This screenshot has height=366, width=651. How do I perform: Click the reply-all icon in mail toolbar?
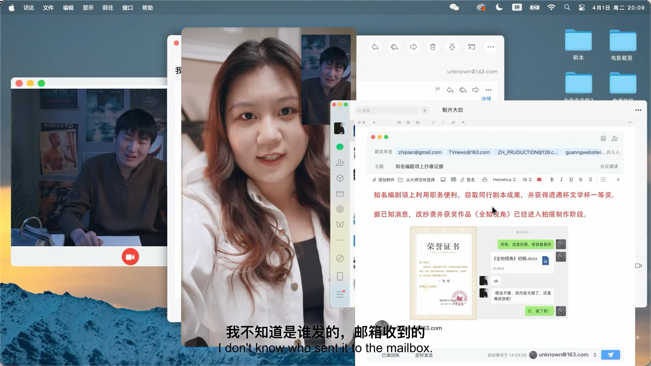[394, 47]
